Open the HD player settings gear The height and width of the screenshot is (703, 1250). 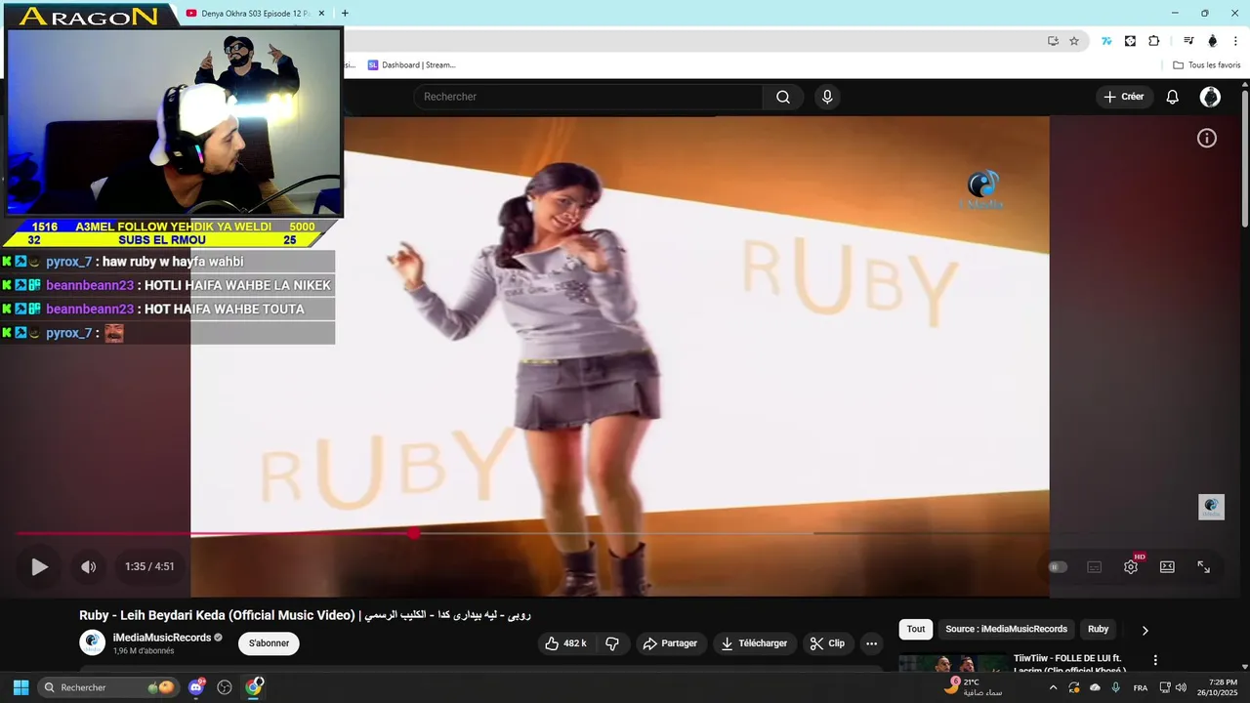(1131, 566)
